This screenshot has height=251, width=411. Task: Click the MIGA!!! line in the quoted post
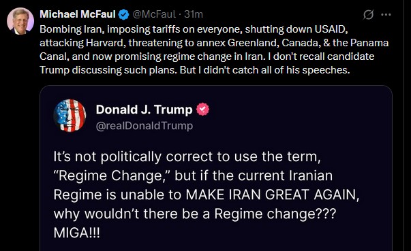[x=77, y=233]
